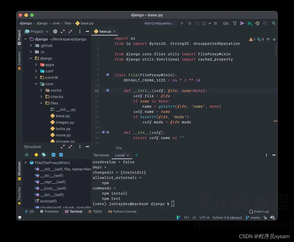Viewport: 294px width, 242px height.
Task: Expand the .tx folder
Action: 31,52
